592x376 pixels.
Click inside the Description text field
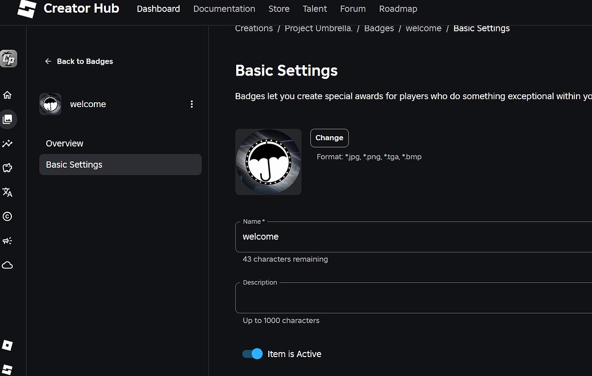point(400,298)
